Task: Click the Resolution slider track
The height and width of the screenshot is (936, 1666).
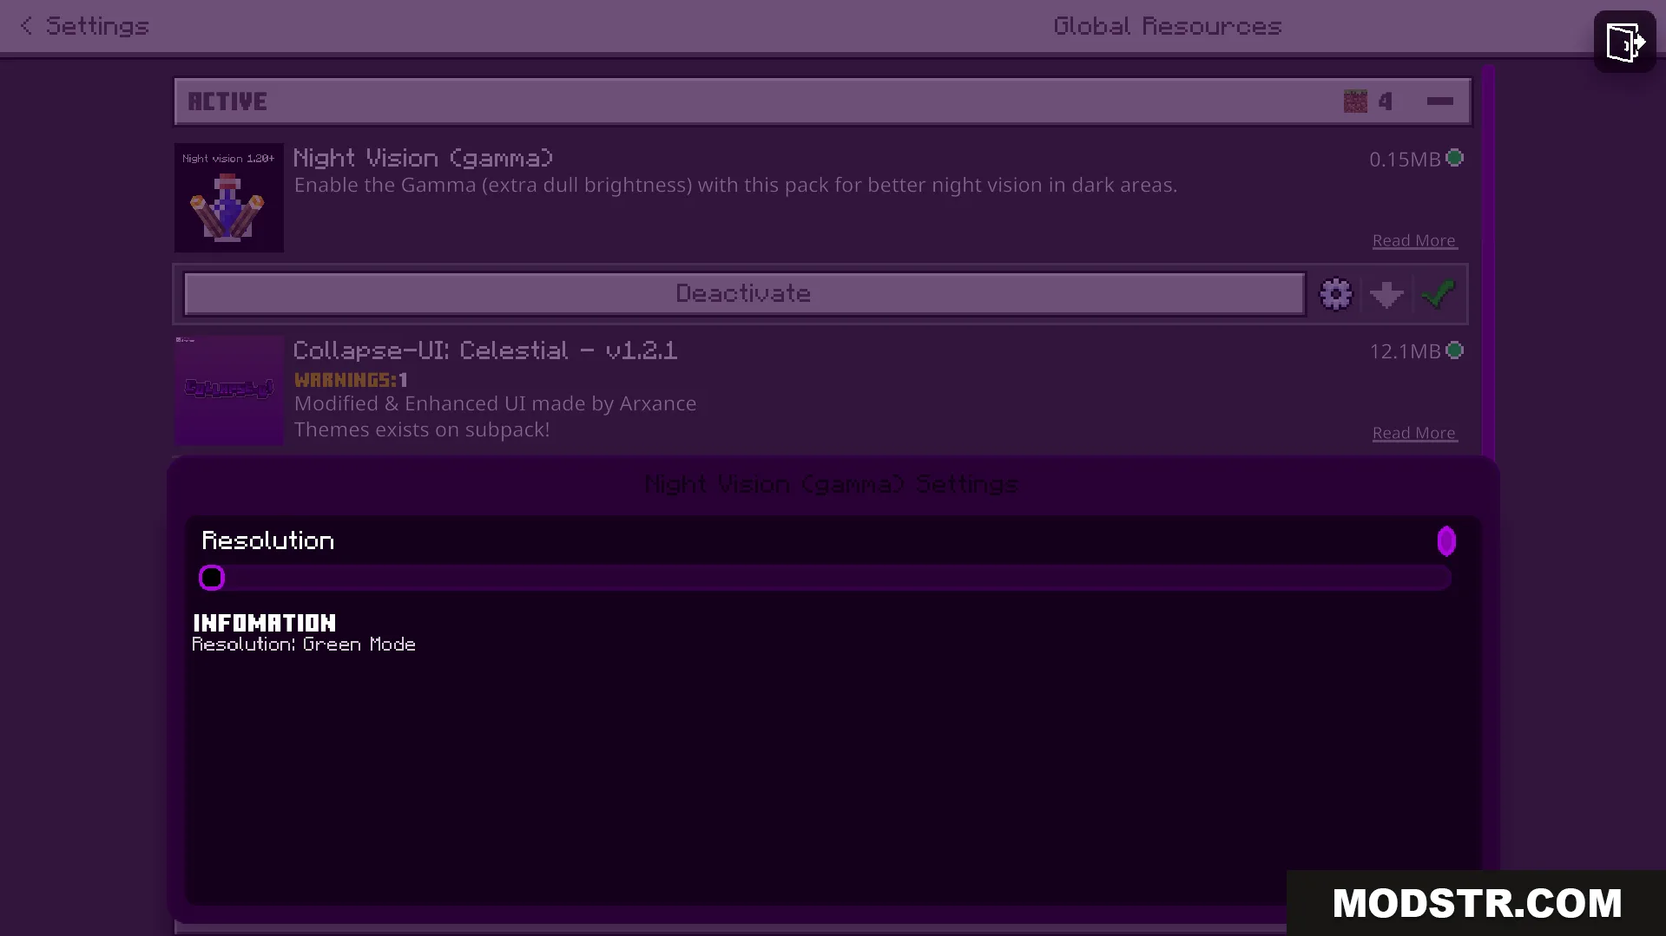Action: click(825, 578)
